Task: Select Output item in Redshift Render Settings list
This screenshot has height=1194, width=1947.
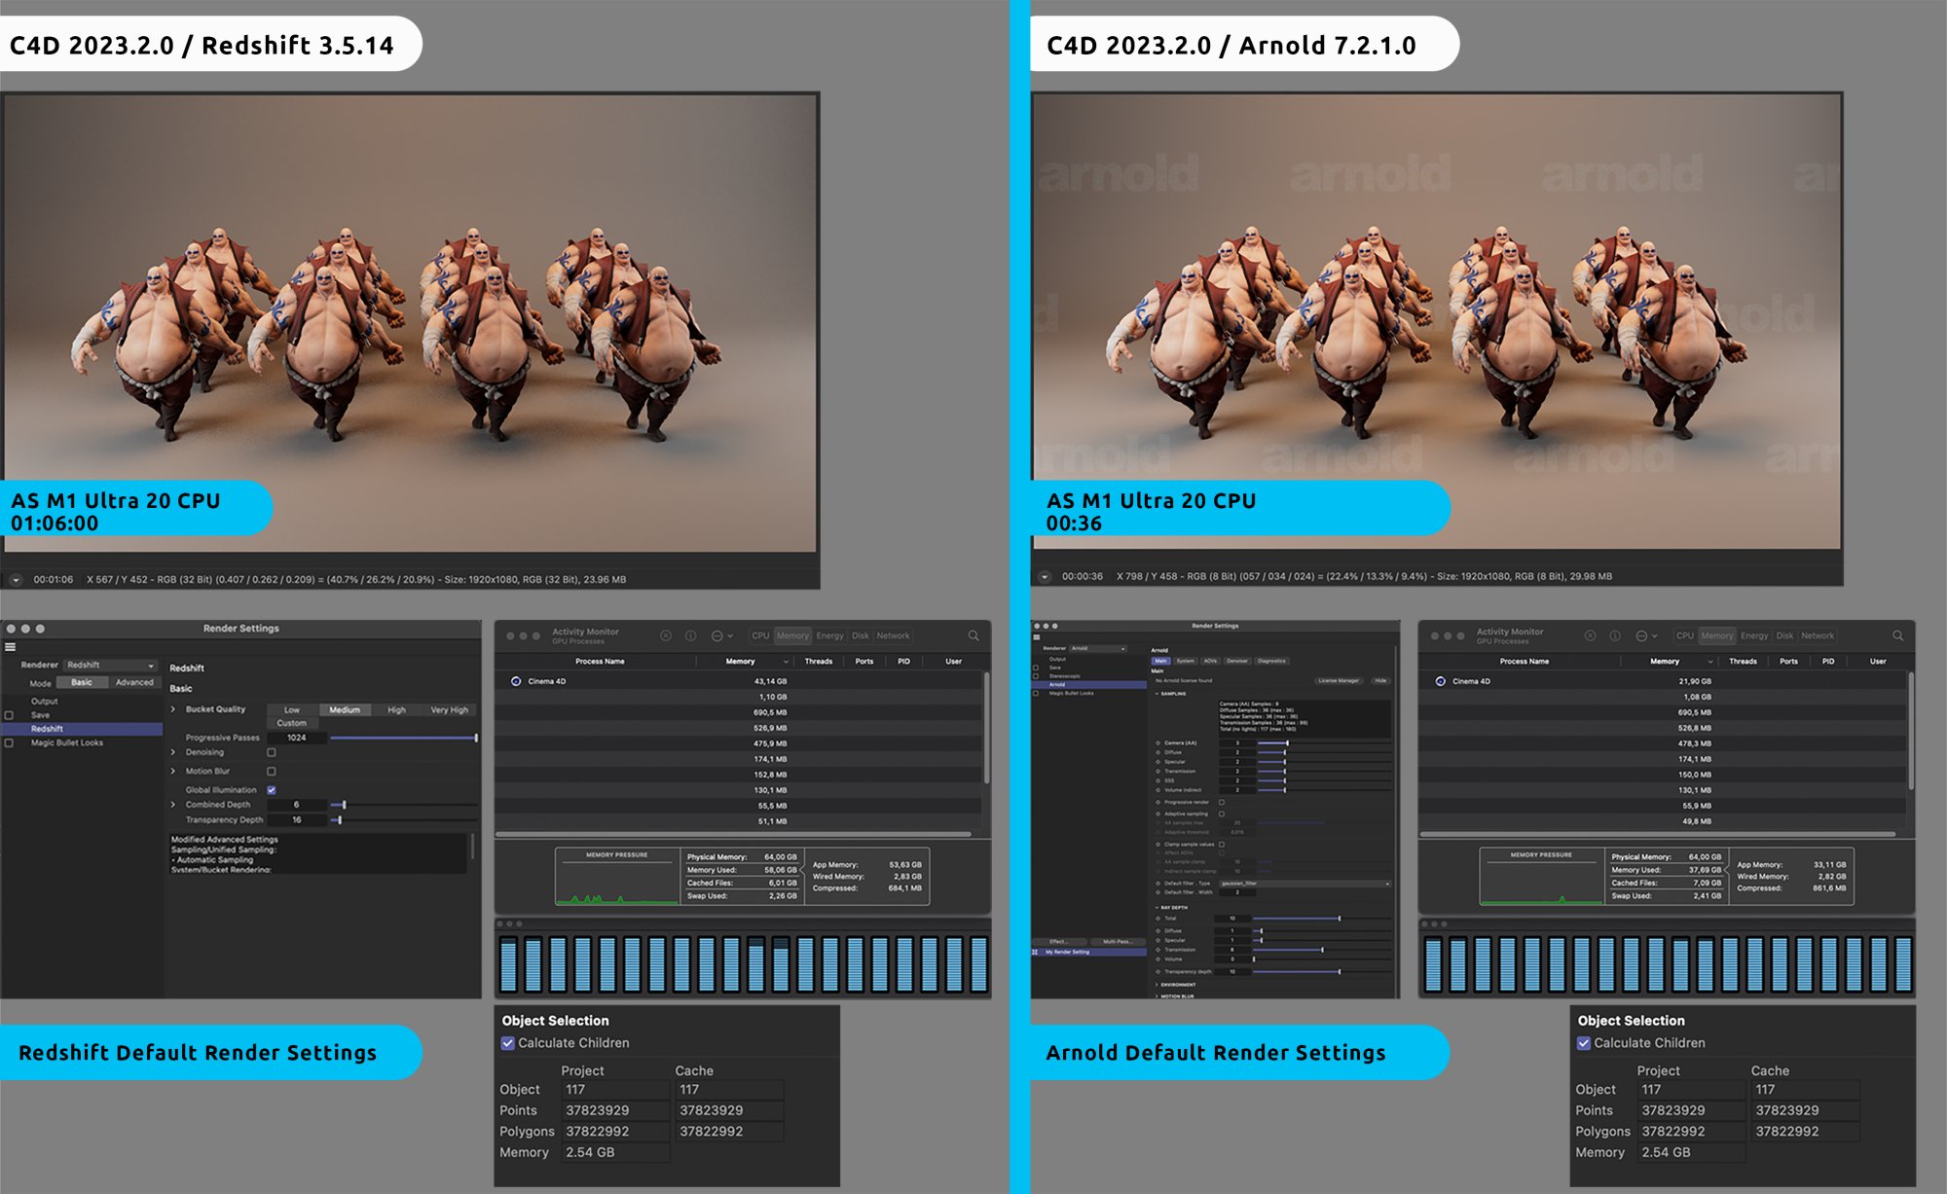Action: (45, 702)
